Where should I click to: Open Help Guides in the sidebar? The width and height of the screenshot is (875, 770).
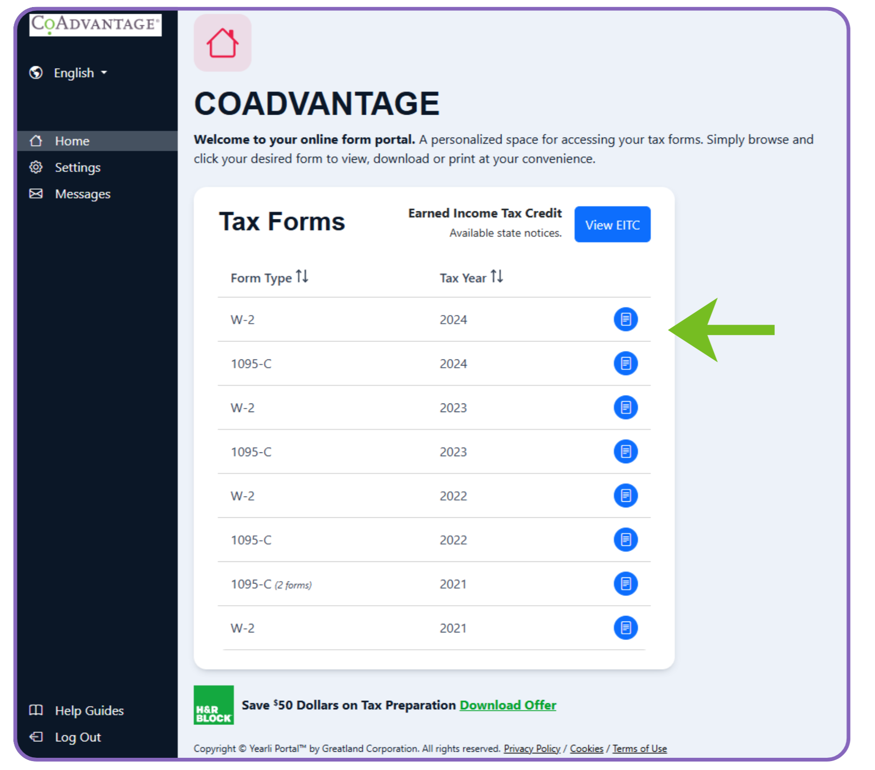[89, 710]
